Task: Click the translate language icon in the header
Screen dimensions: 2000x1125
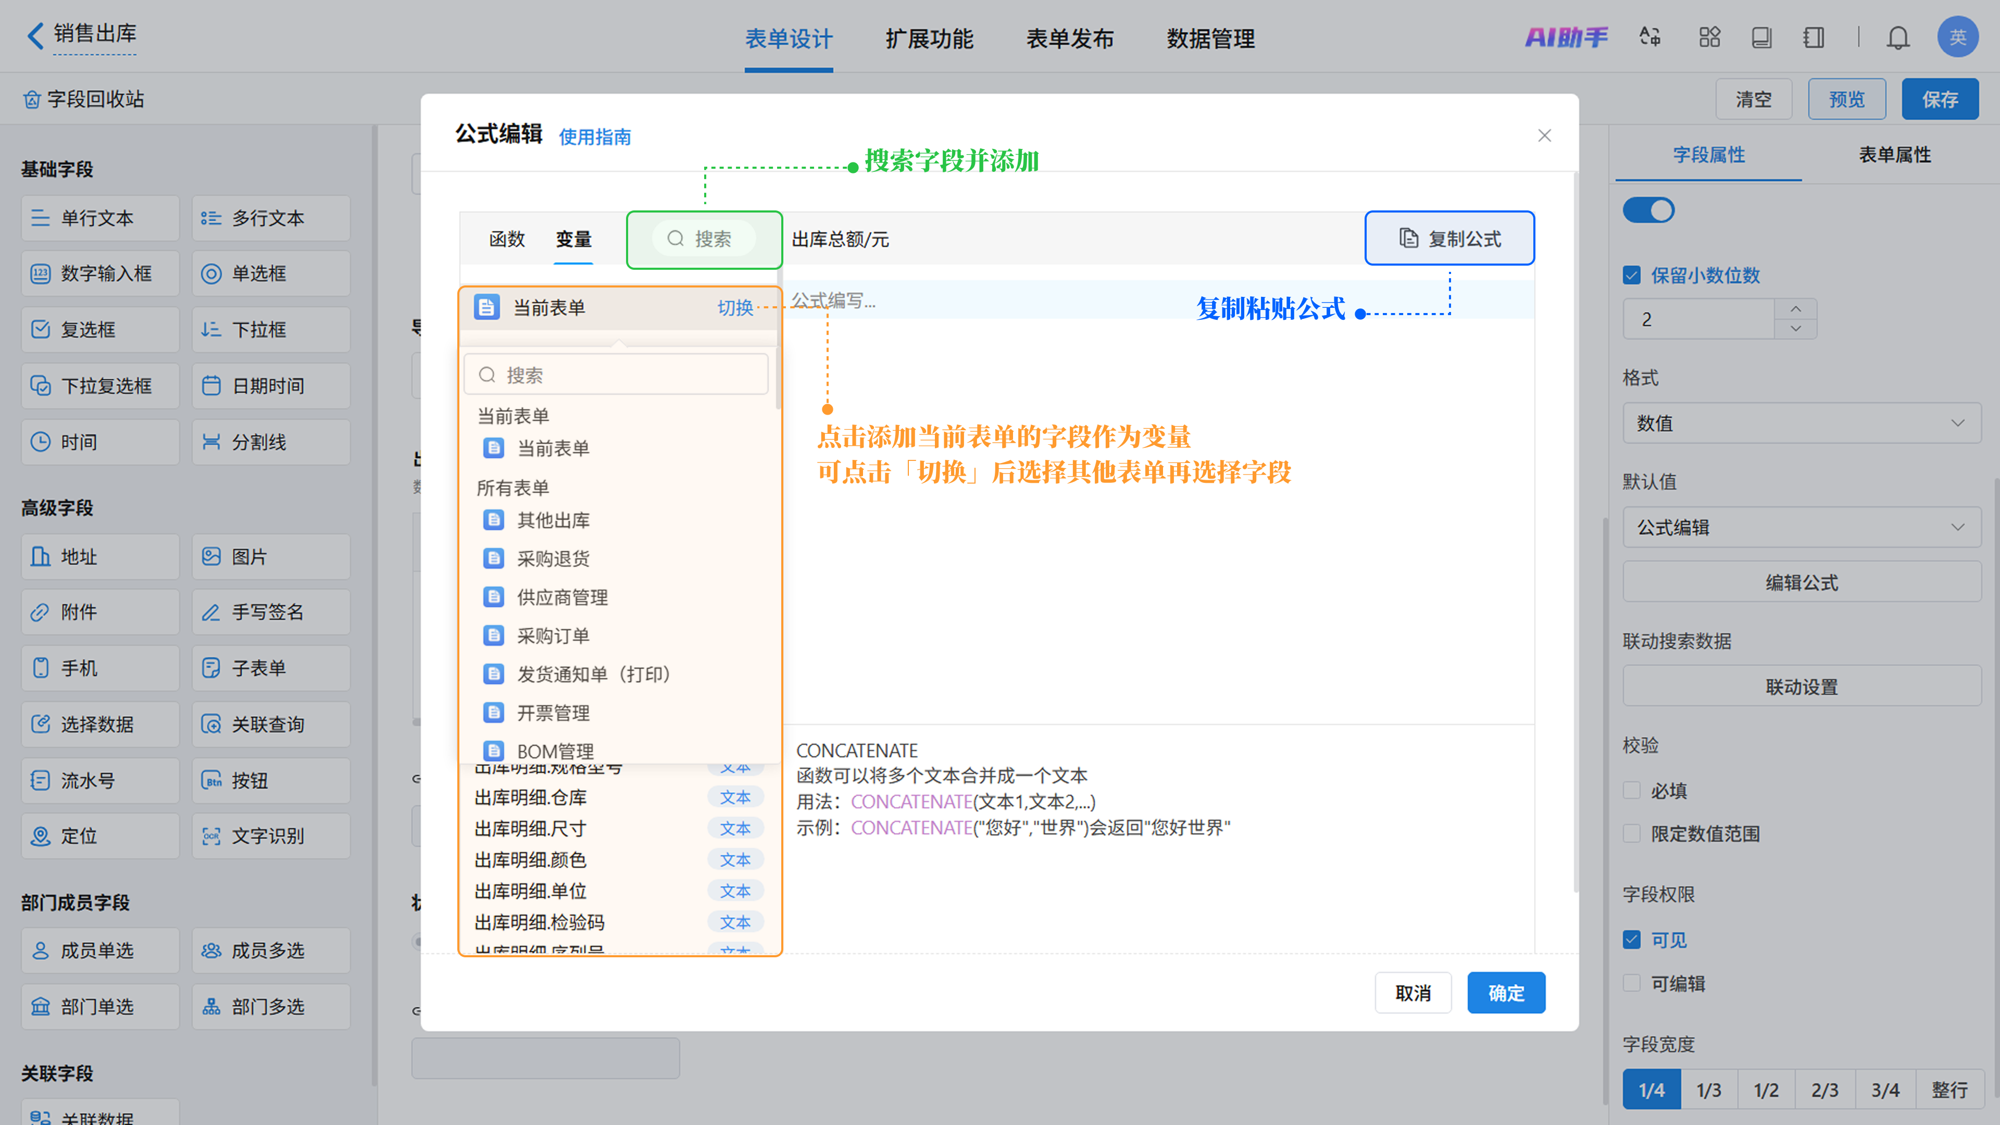Action: [1650, 37]
